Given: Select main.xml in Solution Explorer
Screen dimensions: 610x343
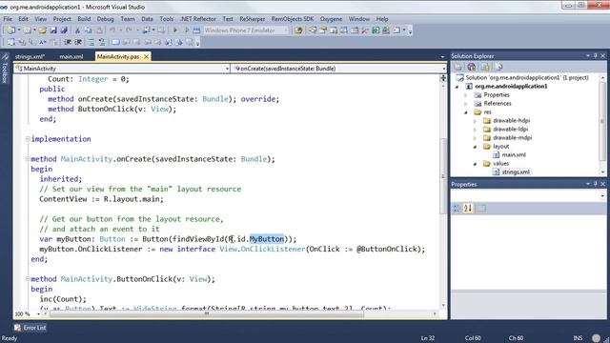Looking at the screenshot, I should tap(514, 154).
